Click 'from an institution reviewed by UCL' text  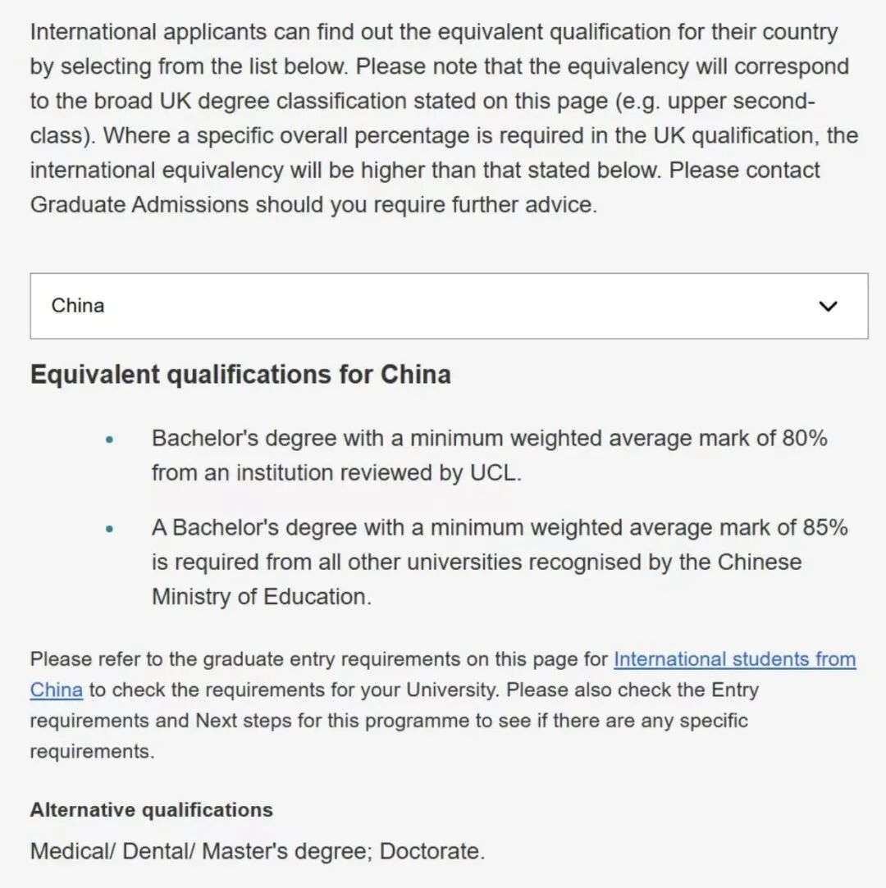(x=336, y=473)
